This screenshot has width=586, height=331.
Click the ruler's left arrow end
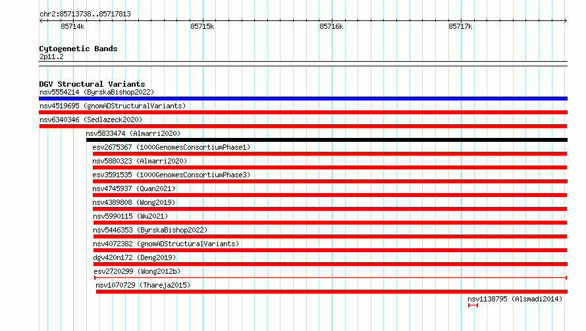[41, 20]
